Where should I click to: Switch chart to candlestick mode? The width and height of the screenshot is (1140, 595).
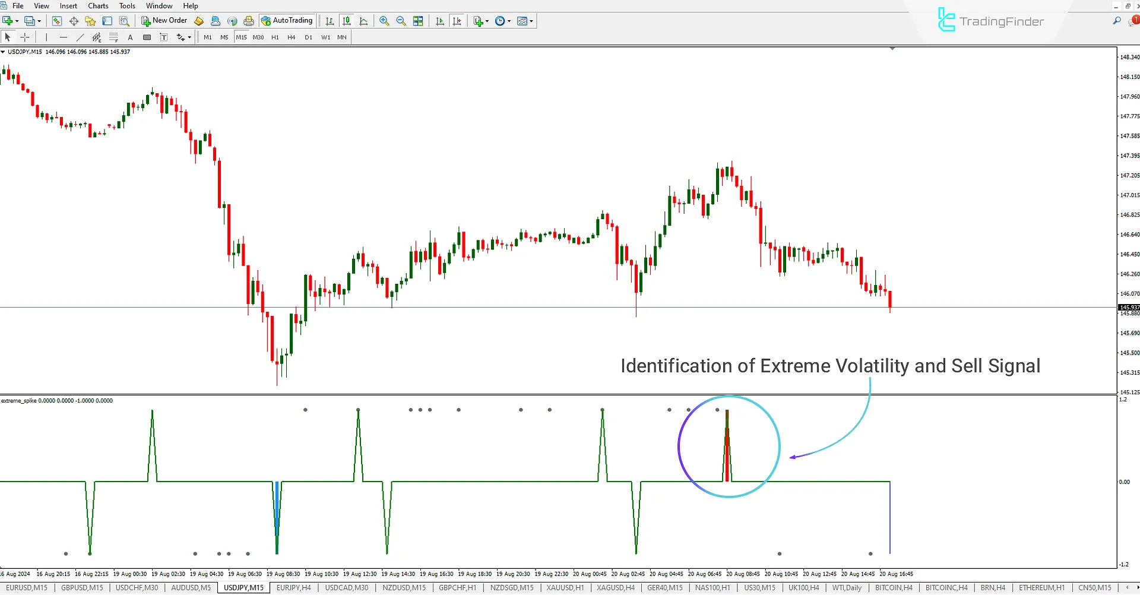pos(347,21)
